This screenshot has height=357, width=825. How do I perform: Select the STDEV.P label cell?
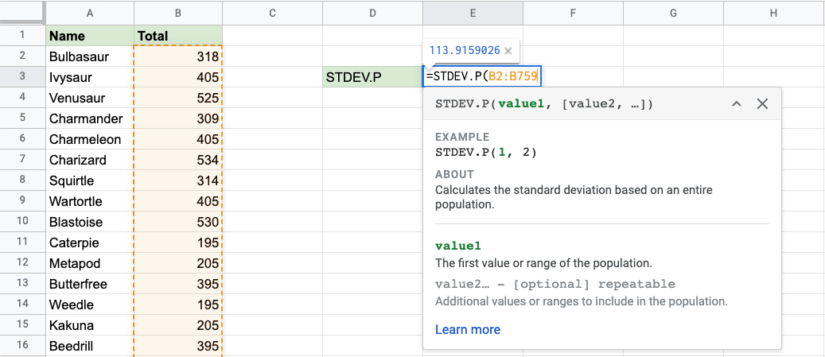(x=372, y=77)
